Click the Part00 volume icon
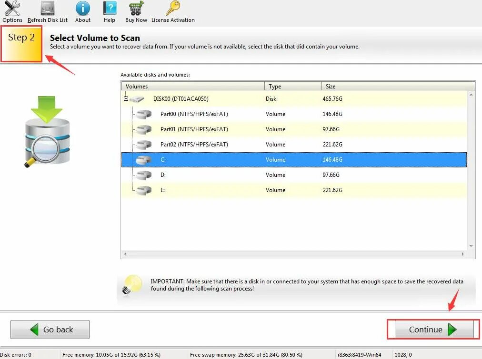The height and width of the screenshot is (359, 482). pyautogui.click(x=144, y=115)
